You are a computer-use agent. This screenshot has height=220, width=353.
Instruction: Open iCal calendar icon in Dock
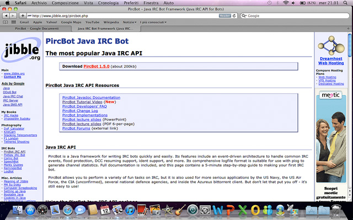[105, 210]
